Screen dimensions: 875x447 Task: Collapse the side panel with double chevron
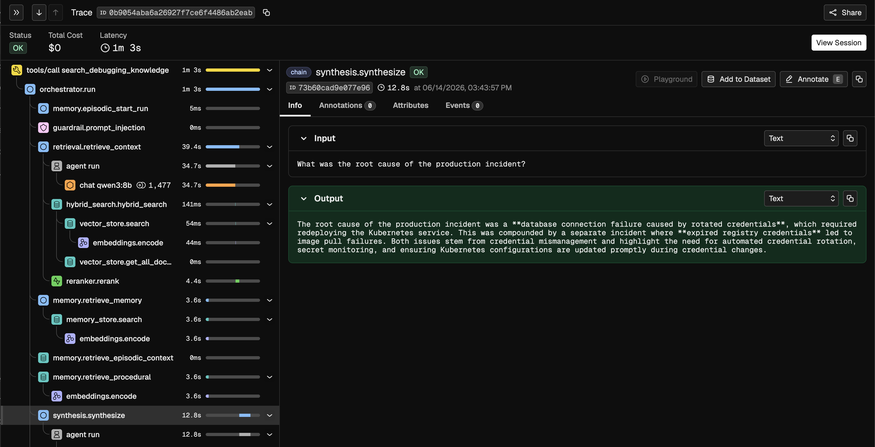pyautogui.click(x=16, y=13)
